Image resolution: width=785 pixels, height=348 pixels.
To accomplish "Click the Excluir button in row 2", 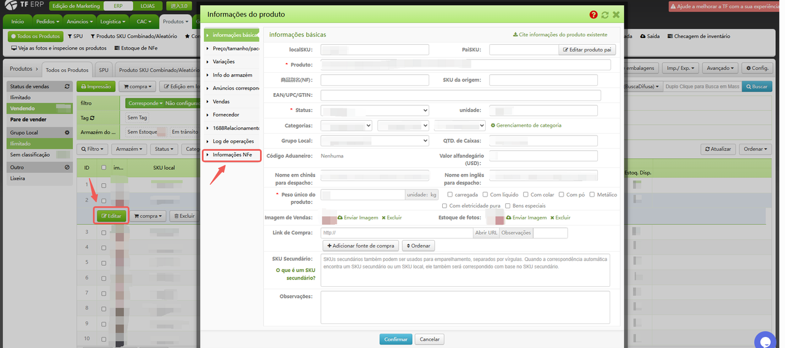I will point(183,216).
